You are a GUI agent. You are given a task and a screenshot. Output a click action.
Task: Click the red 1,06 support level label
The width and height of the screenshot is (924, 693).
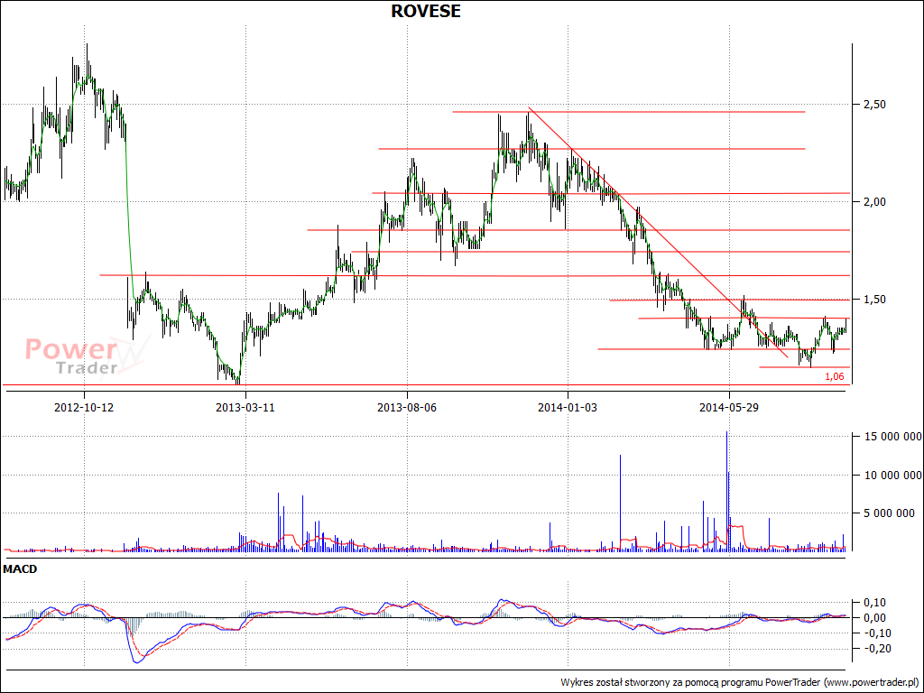click(x=834, y=376)
